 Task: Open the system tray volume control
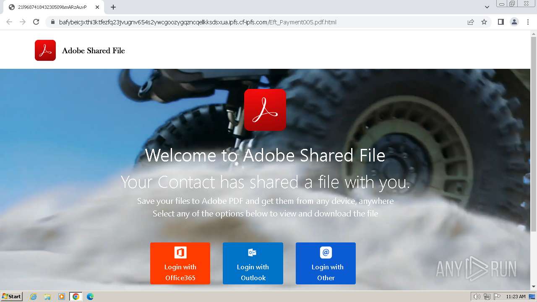477,297
